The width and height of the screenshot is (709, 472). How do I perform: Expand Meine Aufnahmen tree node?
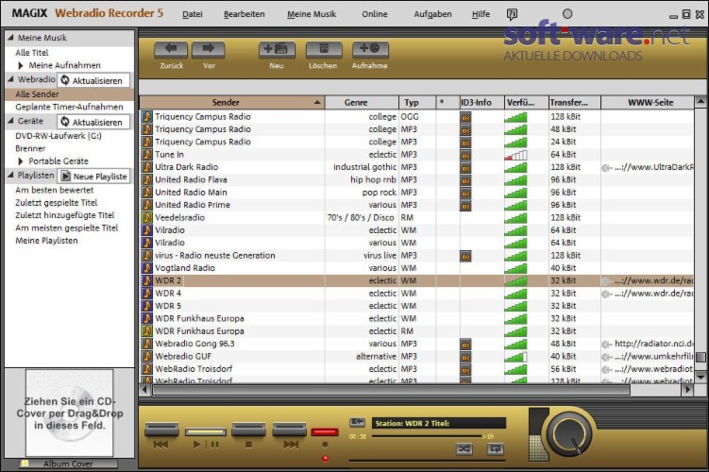pyautogui.click(x=21, y=65)
